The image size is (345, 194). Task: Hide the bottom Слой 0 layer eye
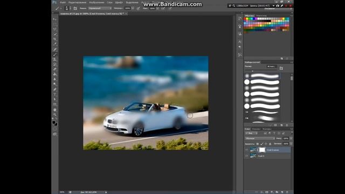247,156
